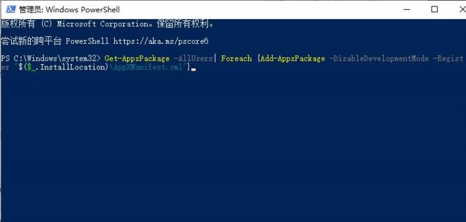
Task: Click the Foreach keyword
Action: tap(236, 58)
